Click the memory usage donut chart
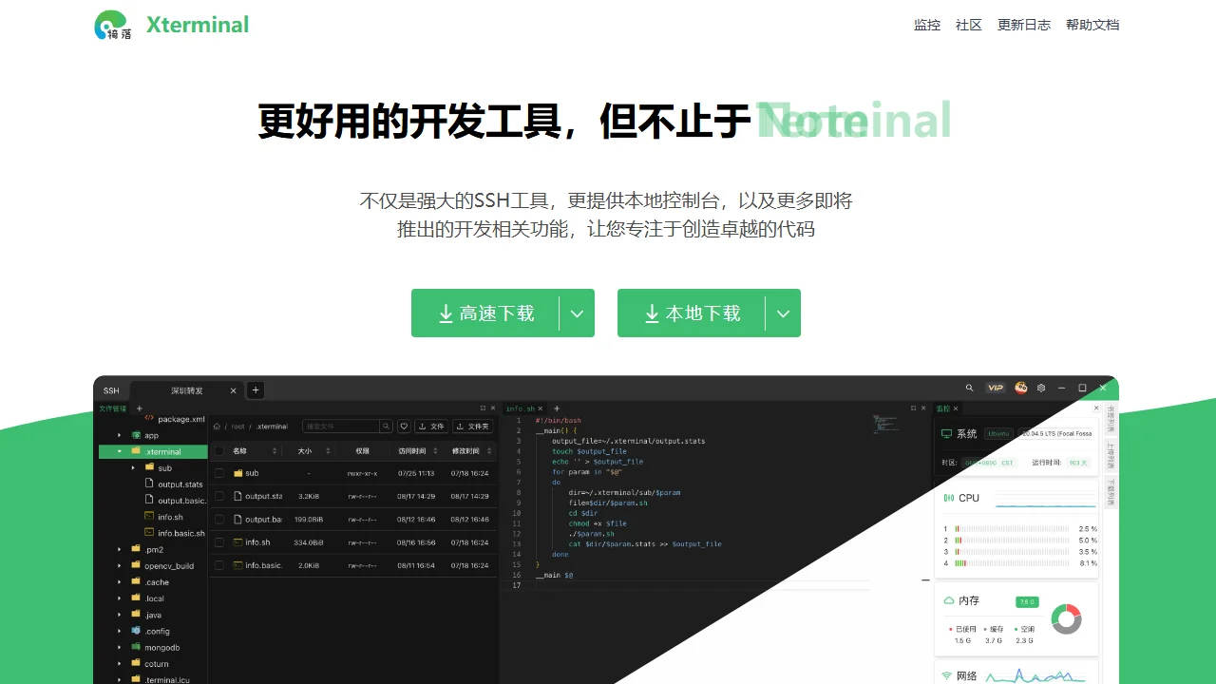 [1067, 618]
